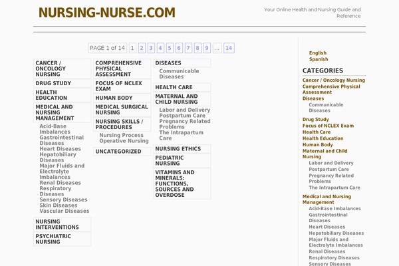Open Respiratory Diseases submenu link
The image size is (399, 266).
click(55, 191)
